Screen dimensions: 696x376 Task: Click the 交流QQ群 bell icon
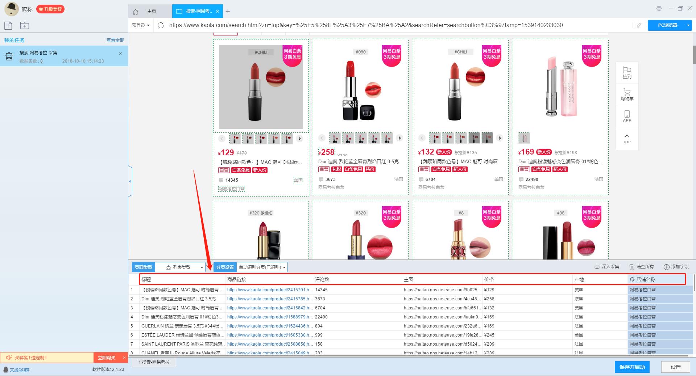[5, 369]
